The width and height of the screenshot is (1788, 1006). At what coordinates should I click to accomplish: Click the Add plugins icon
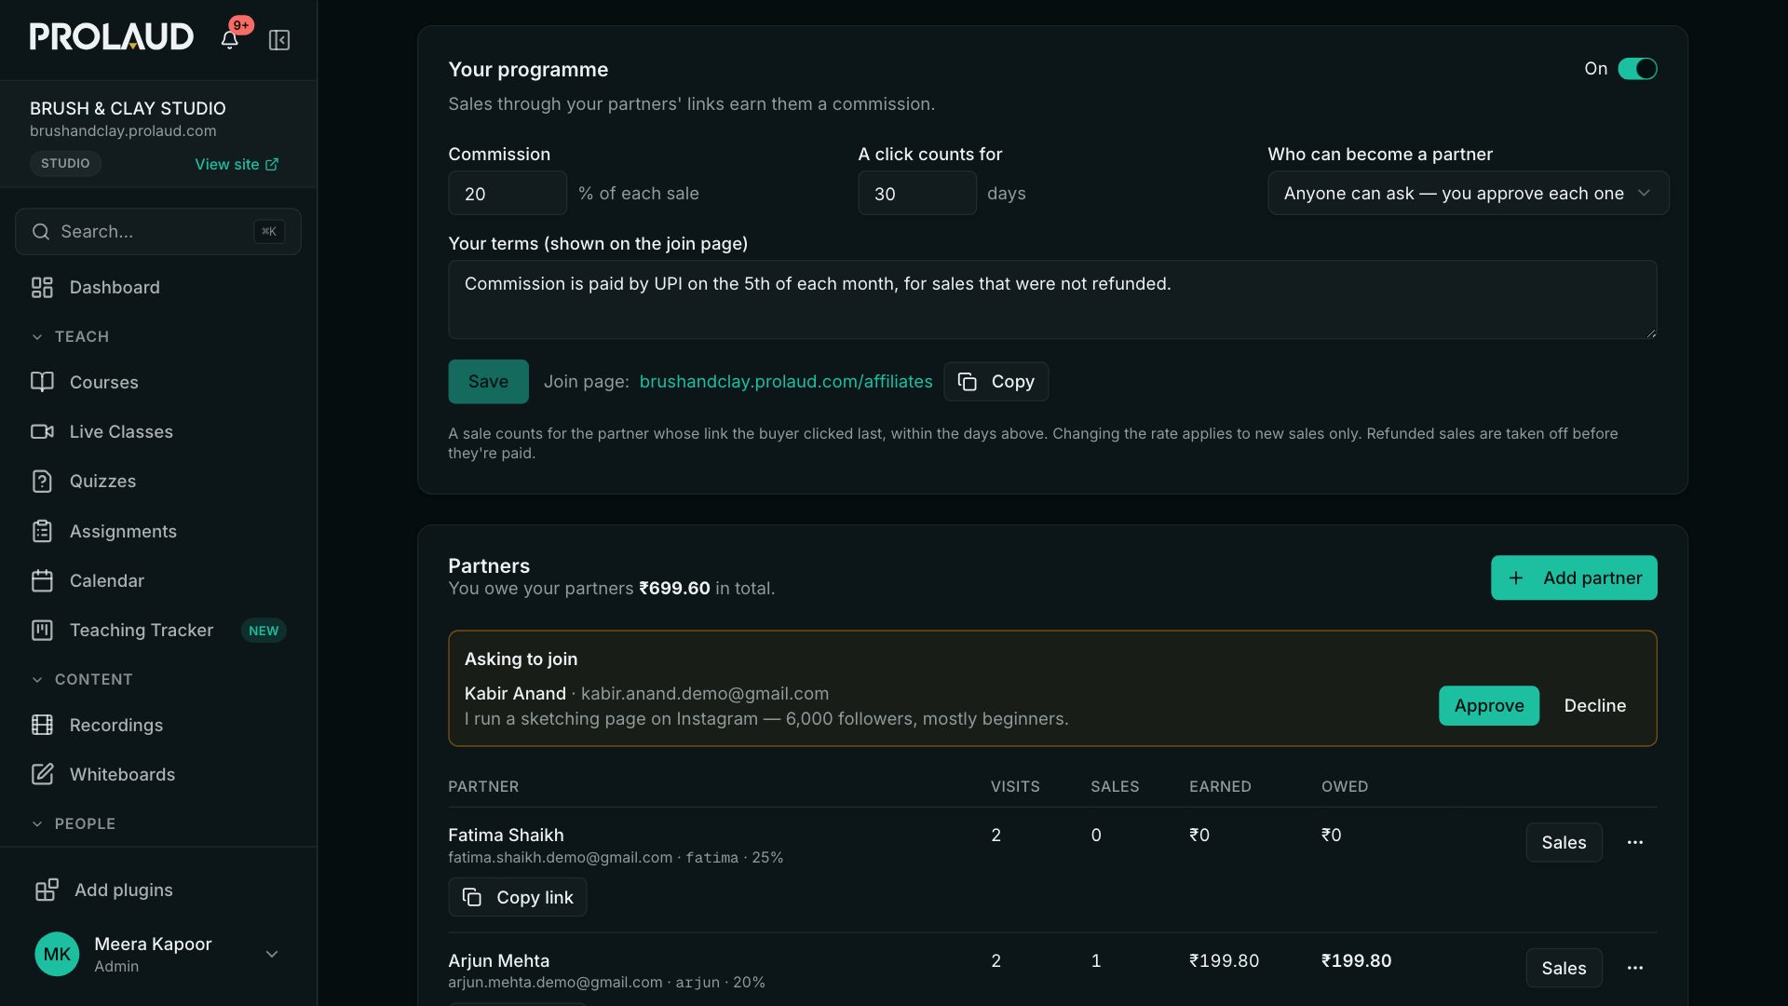47,890
